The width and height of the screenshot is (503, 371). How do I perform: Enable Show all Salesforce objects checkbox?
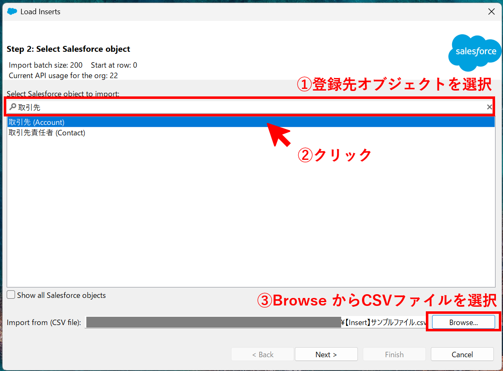pos(11,295)
